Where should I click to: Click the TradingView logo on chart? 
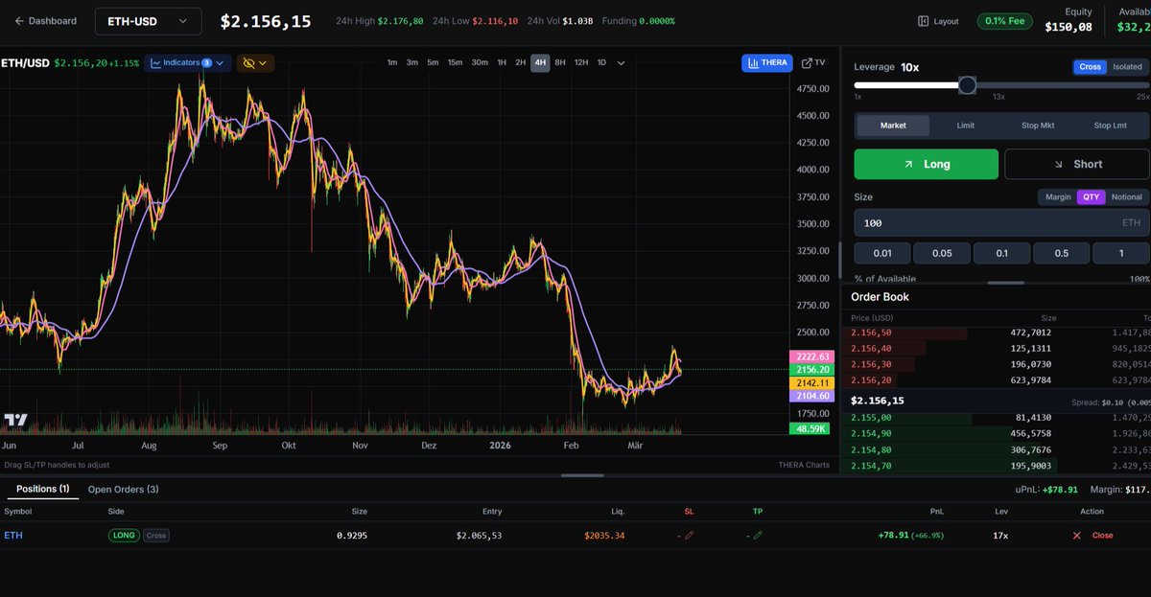(x=15, y=420)
